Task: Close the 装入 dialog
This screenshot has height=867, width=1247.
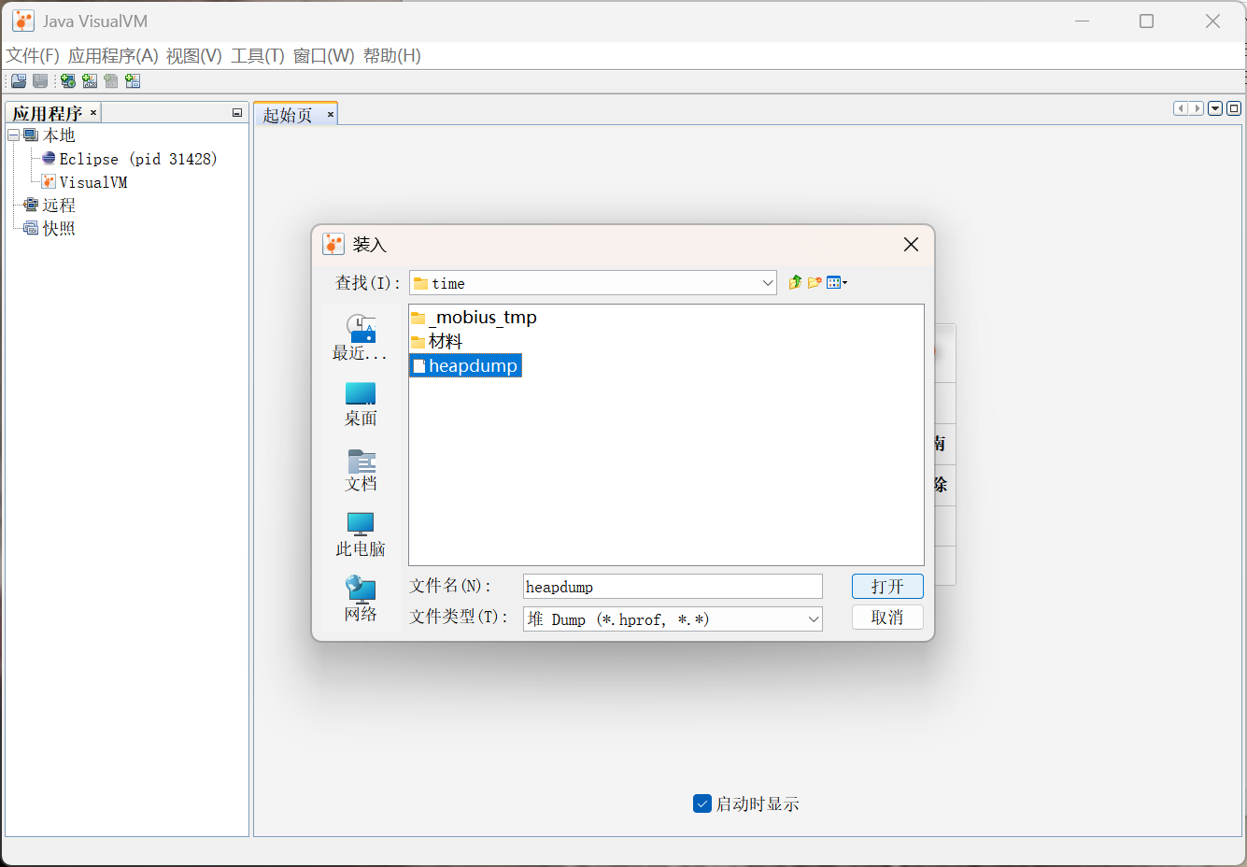Action: tap(912, 245)
